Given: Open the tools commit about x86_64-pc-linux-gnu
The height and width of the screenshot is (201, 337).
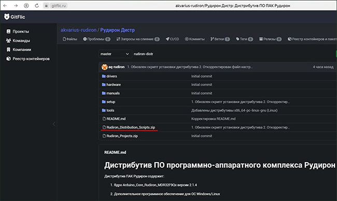Looking at the screenshot, I should click(x=234, y=110).
